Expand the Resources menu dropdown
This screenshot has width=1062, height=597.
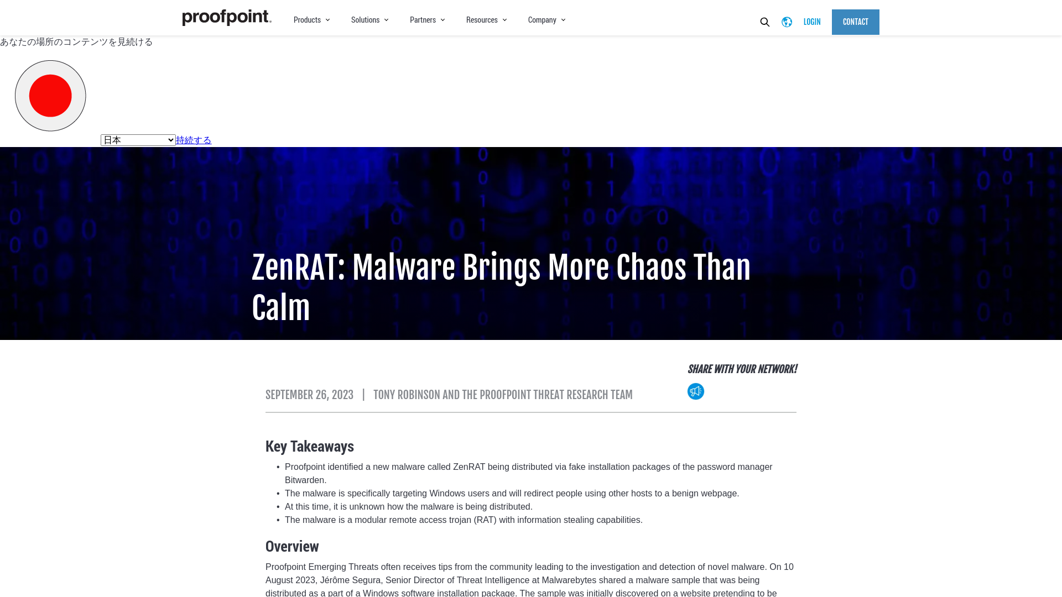coord(486,20)
